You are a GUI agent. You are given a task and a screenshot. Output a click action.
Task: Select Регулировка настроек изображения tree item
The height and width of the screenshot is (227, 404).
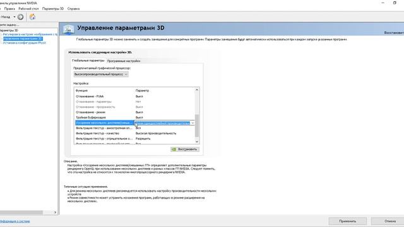point(30,34)
